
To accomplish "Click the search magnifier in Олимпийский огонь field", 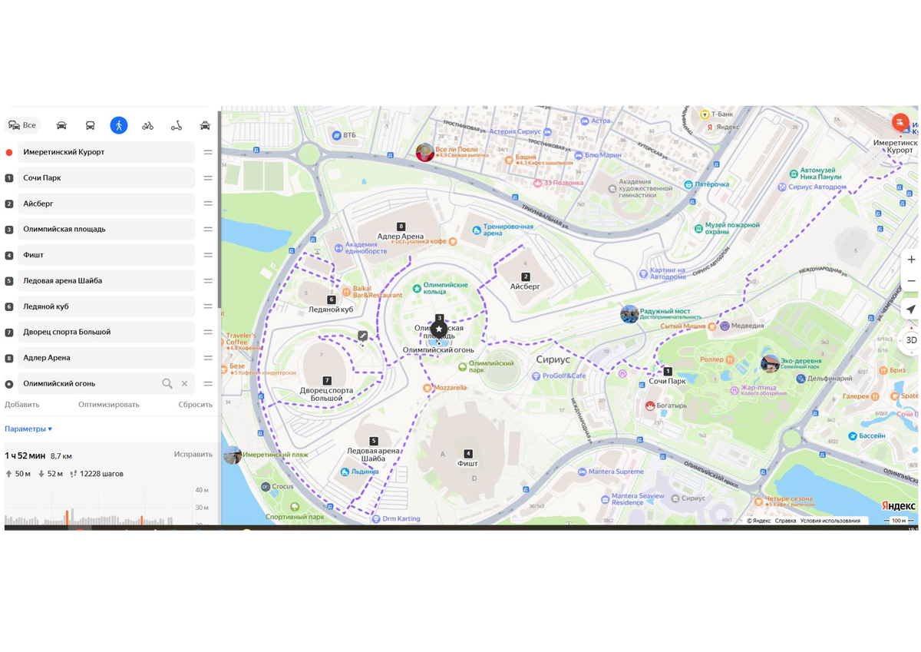I will tap(167, 383).
